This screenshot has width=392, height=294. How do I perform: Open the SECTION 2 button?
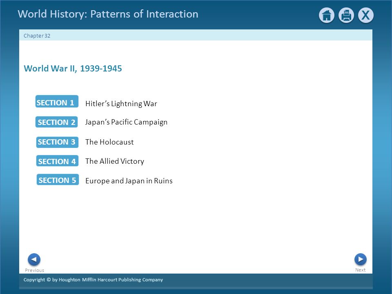point(56,122)
